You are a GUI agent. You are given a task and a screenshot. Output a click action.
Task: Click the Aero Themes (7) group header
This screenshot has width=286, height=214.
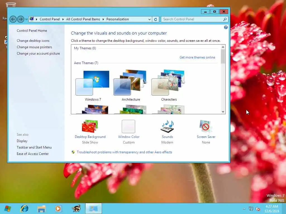86,63
